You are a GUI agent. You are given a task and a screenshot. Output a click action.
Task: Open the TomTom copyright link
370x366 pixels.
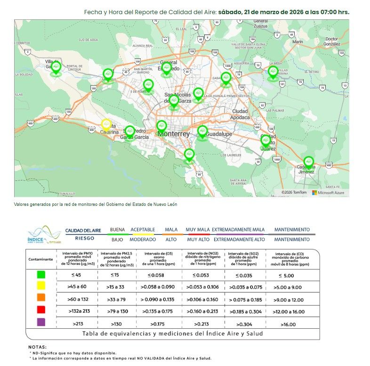coord(295,192)
